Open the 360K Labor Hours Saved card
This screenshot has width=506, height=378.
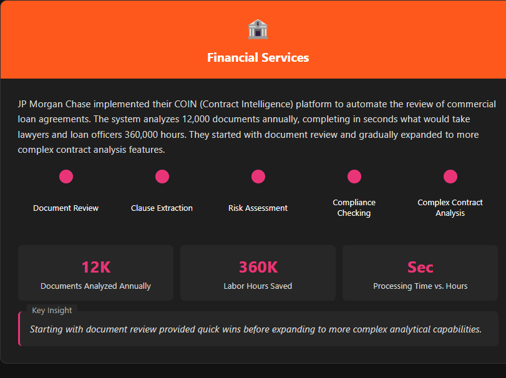coord(258,273)
